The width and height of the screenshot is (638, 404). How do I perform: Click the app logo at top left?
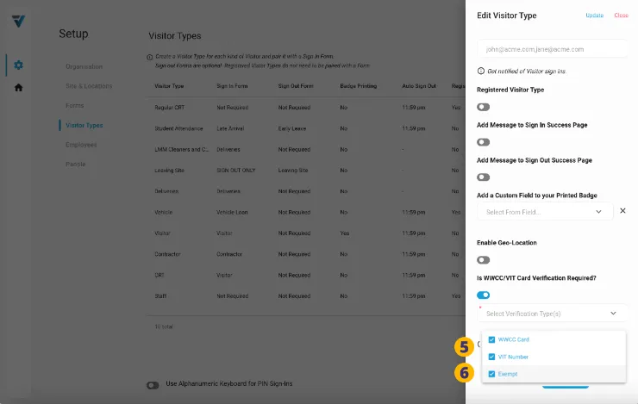point(18,22)
